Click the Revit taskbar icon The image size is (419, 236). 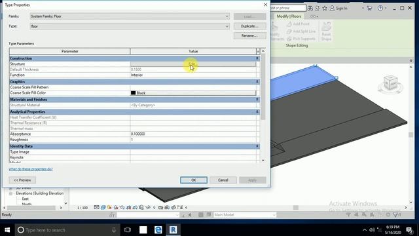pyautogui.click(x=173, y=230)
